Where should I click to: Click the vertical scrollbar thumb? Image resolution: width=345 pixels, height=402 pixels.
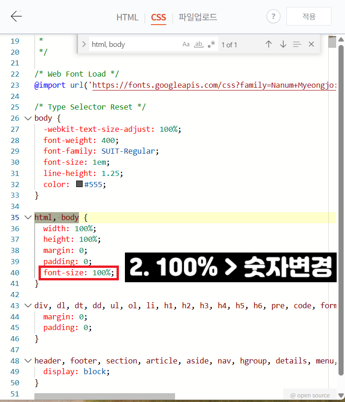click(341, 210)
